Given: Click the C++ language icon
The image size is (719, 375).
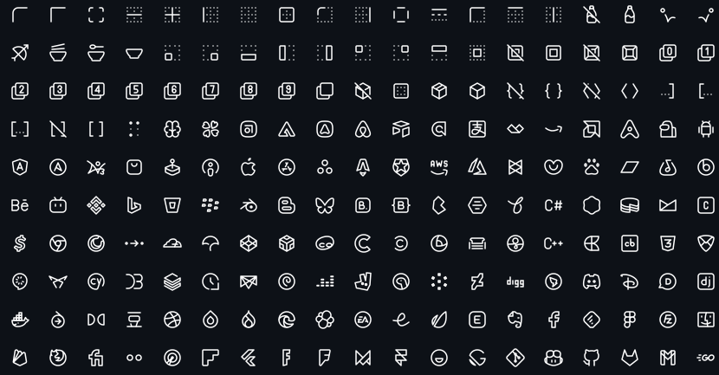Looking at the screenshot, I should 553,243.
